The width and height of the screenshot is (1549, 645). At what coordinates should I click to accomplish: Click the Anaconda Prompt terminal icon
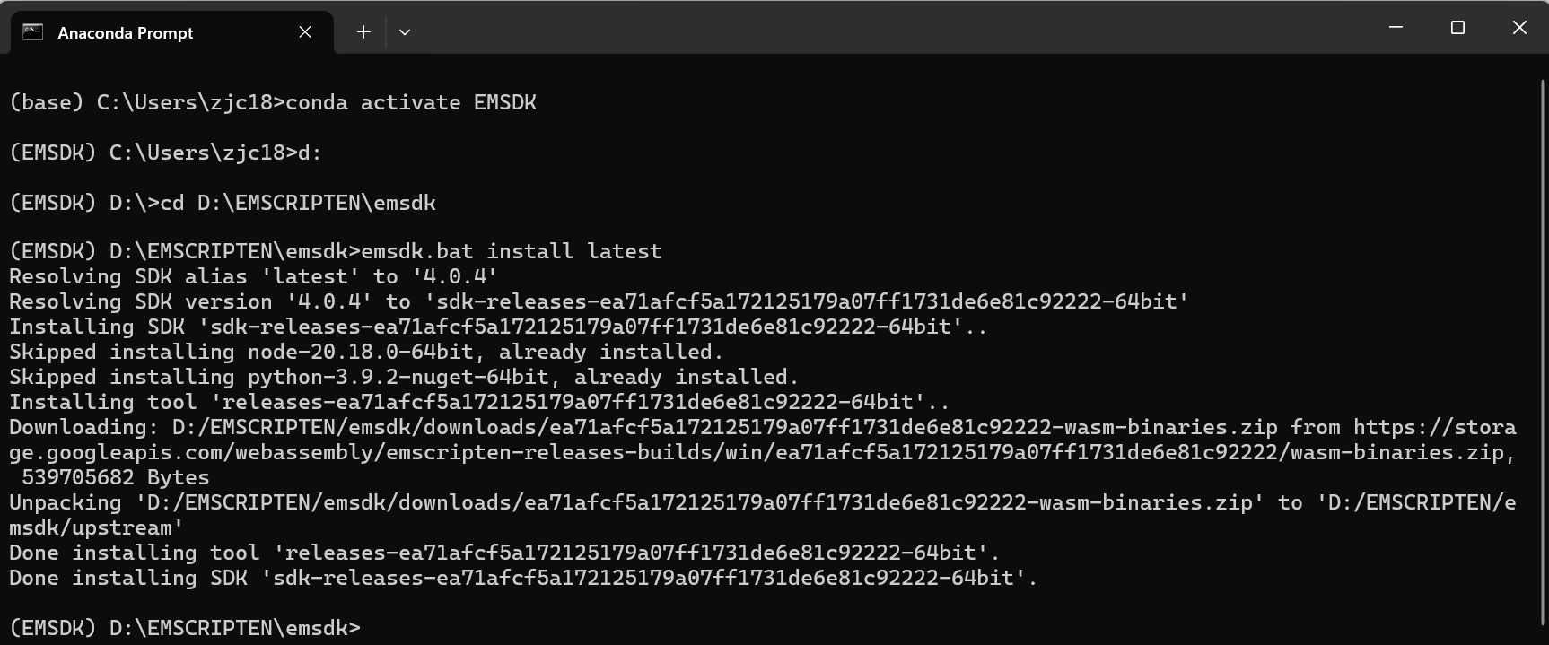[33, 32]
